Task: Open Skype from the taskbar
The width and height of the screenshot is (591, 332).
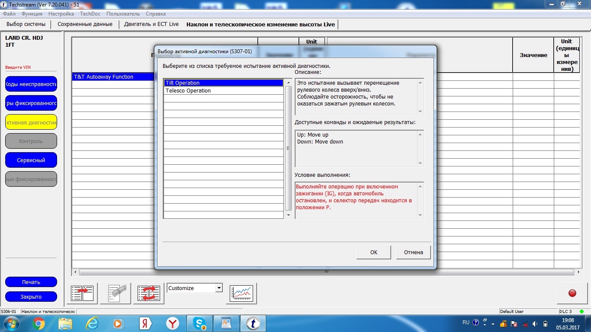Action: [x=200, y=323]
